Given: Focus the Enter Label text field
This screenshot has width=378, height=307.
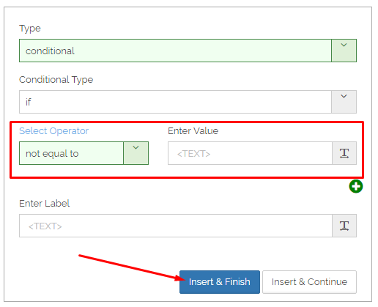Looking at the screenshot, I should [176, 226].
